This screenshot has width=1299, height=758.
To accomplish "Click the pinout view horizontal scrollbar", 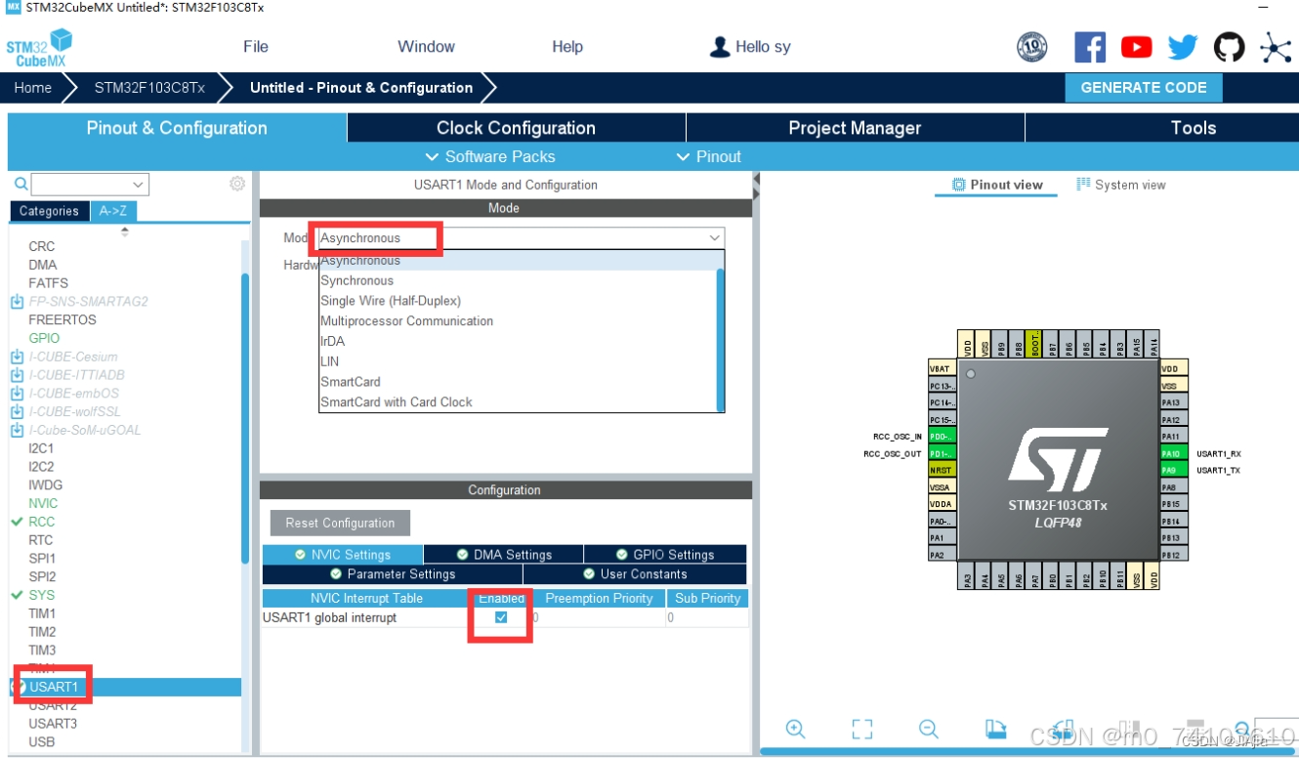I will [x=1027, y=751].
